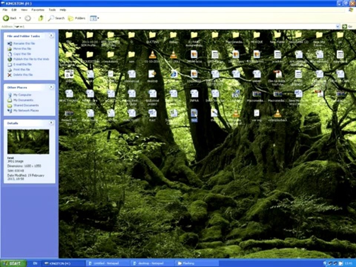
Task: Open the View menu
Action: coord(24,10)
